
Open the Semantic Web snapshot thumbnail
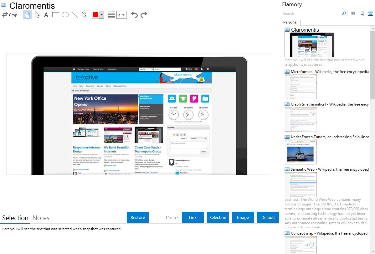(x=301, y=184)
